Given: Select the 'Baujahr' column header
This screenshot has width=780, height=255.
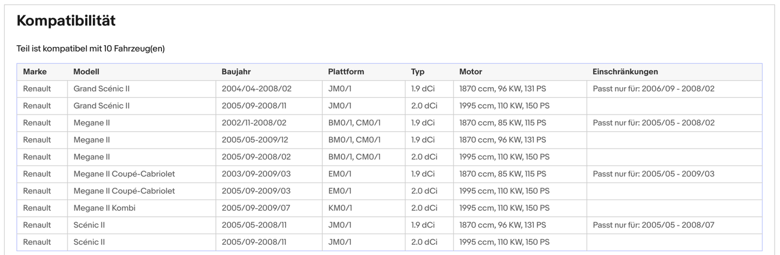Looking at the screenshot, I should coord(236,72).
